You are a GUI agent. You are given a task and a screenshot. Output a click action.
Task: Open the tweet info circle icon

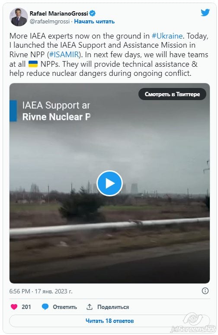205,291
